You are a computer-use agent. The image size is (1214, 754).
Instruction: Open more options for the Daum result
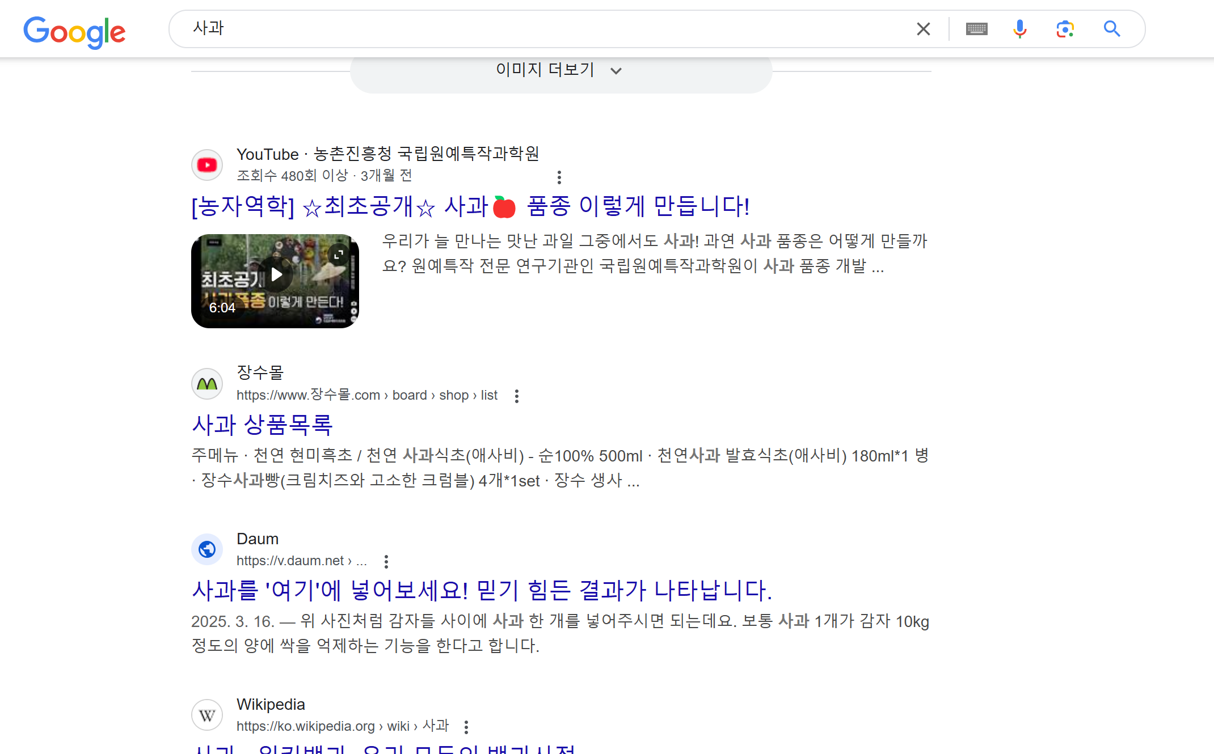tap(386, 562)
